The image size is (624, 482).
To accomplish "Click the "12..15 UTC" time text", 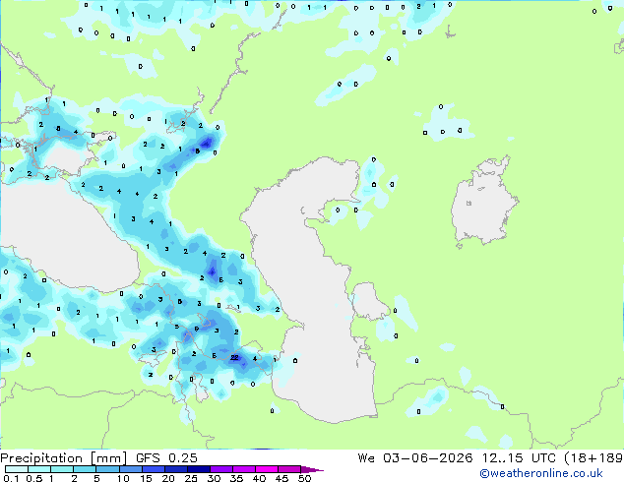I will (x=519, y=458).
